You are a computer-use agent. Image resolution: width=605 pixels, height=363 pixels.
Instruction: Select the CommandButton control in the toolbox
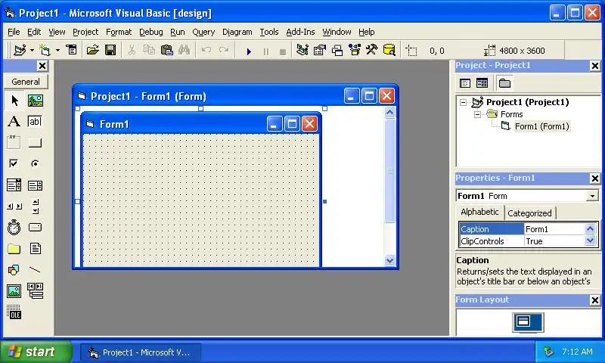35,143
